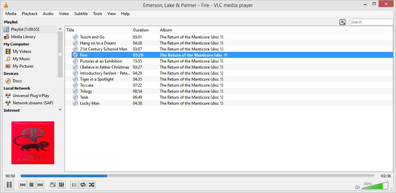Select the track Tiger in a Spotlight
Image resolution: width=396 pixels, height=193 pixels.
pos(97,79)
